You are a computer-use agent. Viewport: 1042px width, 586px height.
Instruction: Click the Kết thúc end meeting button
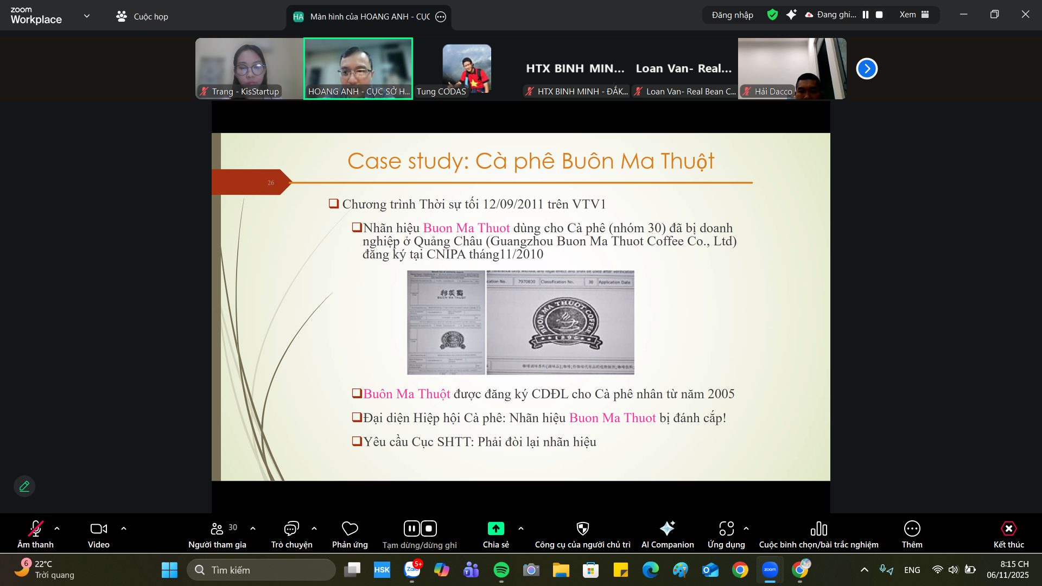coord(1008,528)
